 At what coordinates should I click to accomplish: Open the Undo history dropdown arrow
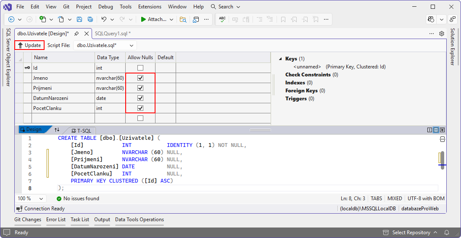(112, 19)
